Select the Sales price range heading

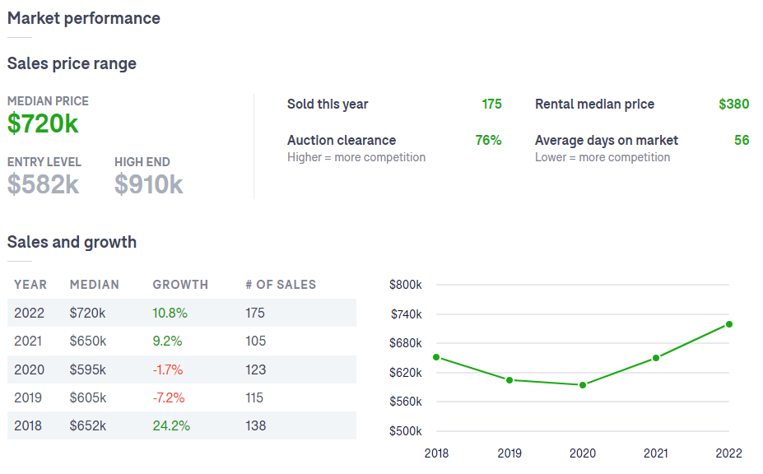pos(72,63)
